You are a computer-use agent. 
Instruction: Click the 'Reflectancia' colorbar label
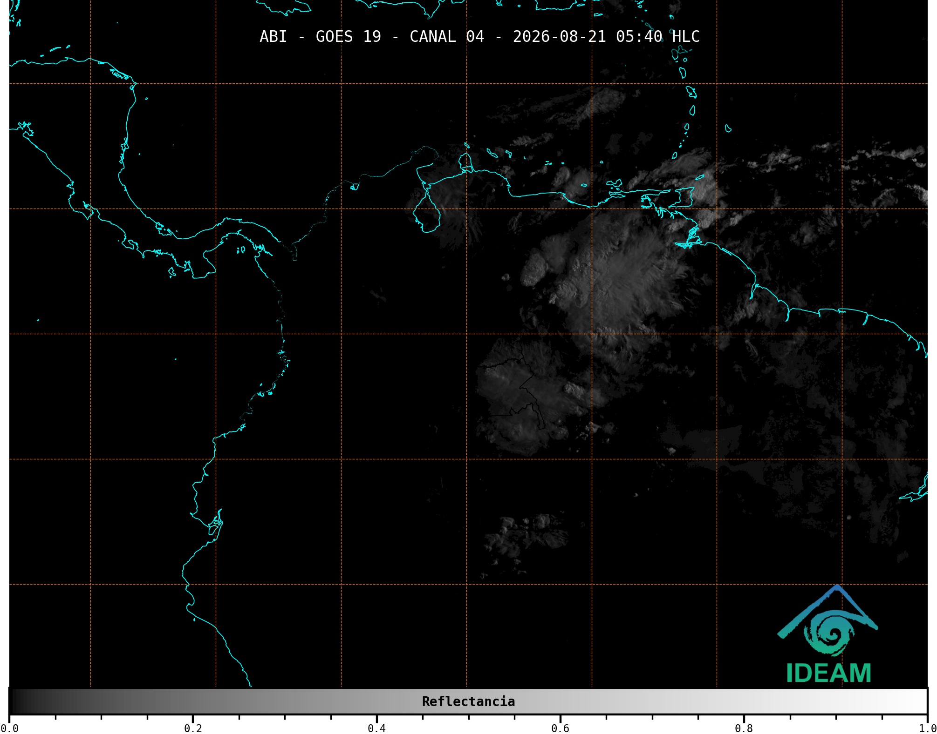(x=468, y=701)
